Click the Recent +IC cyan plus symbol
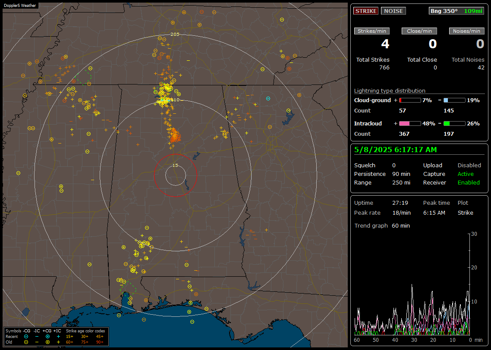 coord(58,337)
